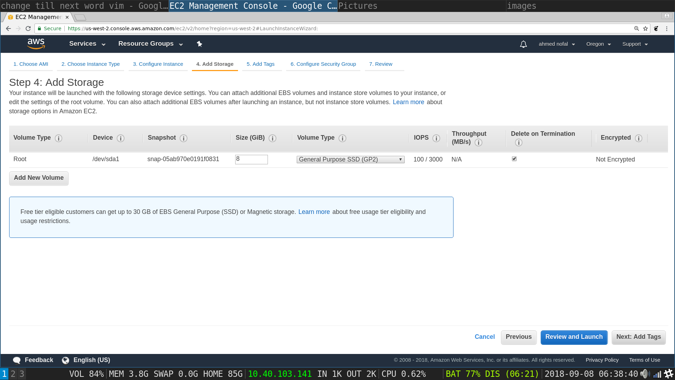
Task: Go to 6. Configure Security Group tab
Action: [323, 64]
